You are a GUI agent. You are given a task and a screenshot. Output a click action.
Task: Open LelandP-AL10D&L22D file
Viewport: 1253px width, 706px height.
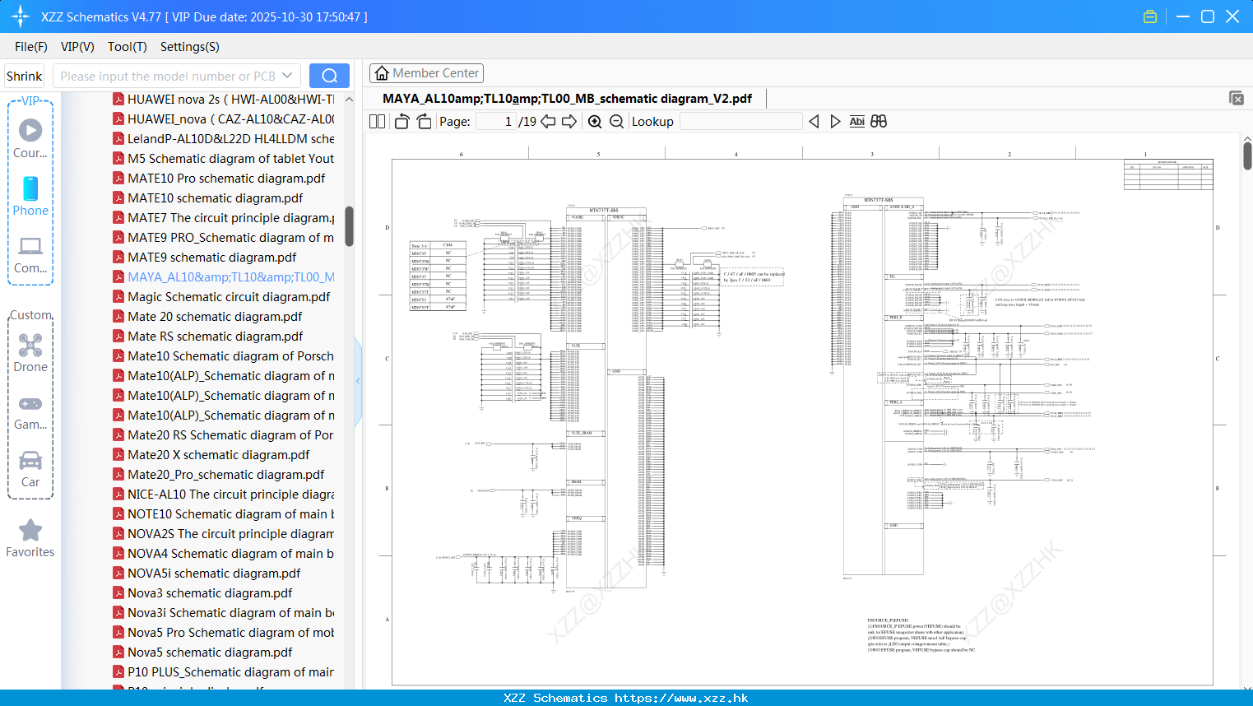point(223,138)
